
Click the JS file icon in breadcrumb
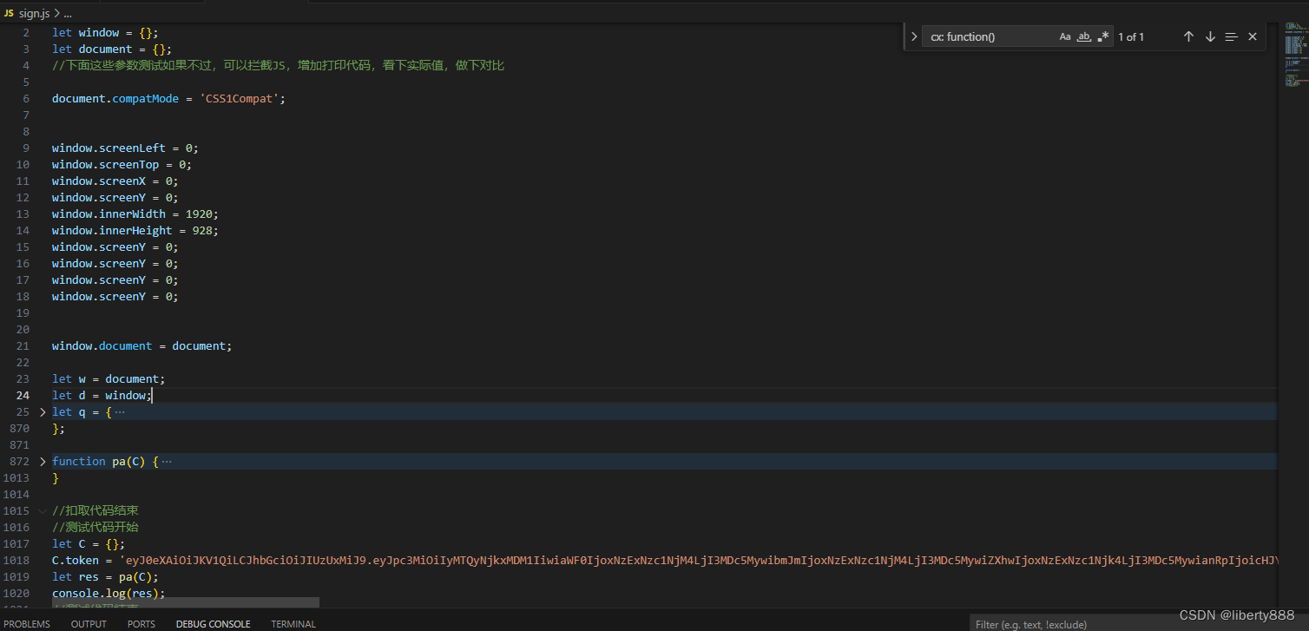click(9, 14)
